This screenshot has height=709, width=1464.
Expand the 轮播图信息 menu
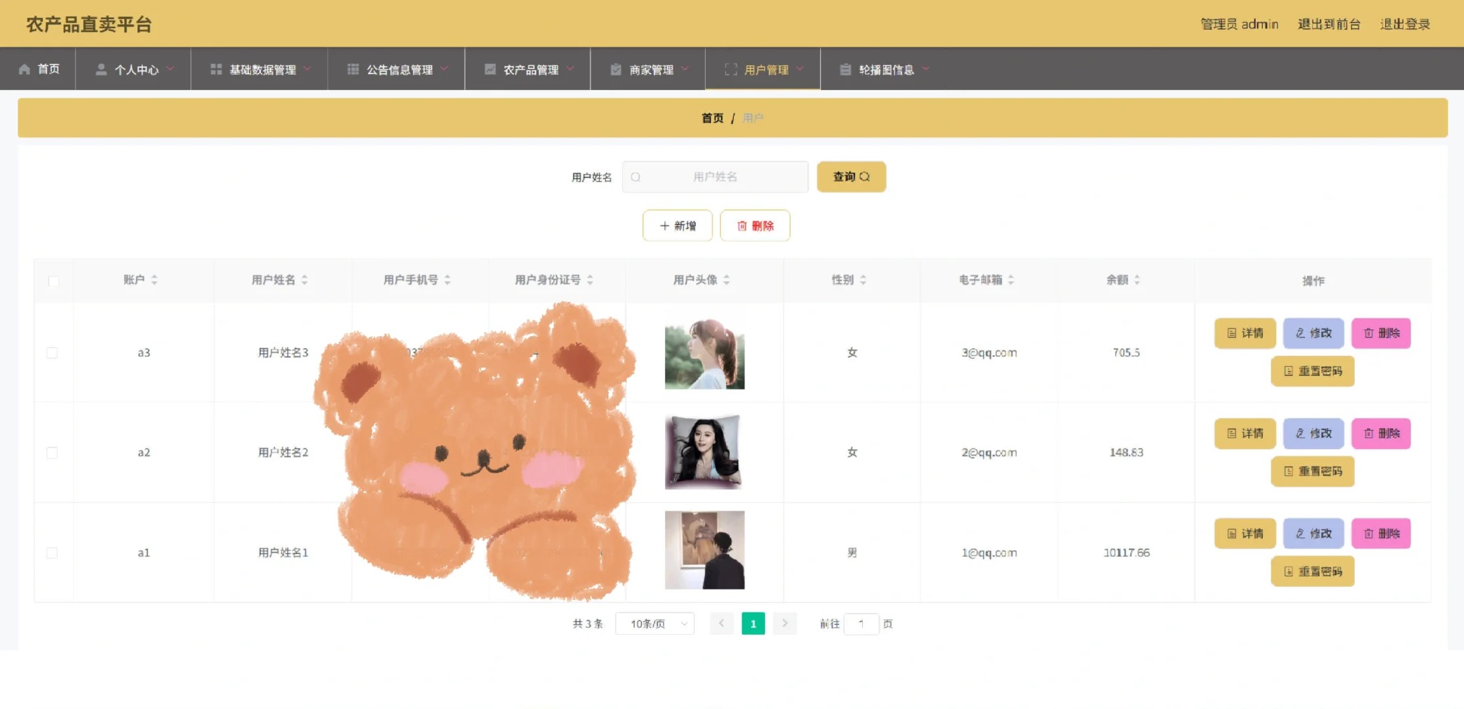[886, 70]
